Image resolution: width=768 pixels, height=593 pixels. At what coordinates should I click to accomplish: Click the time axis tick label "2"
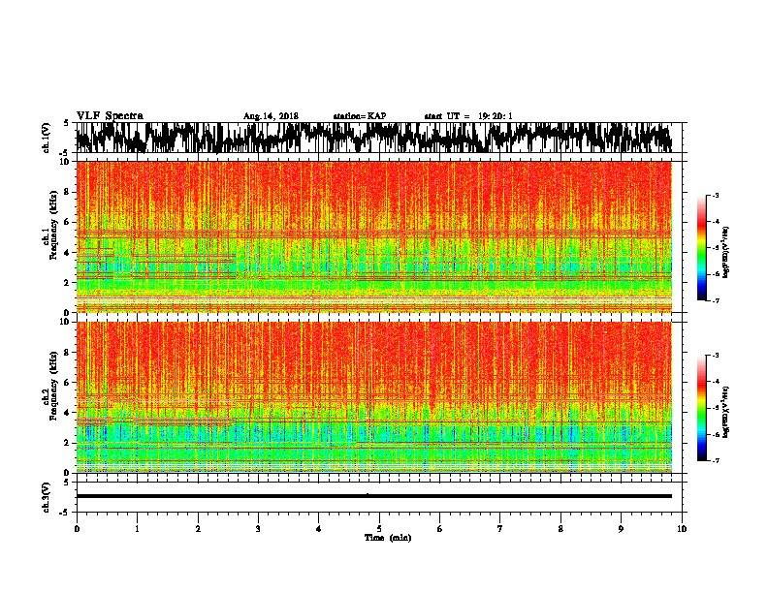[198, 529]
